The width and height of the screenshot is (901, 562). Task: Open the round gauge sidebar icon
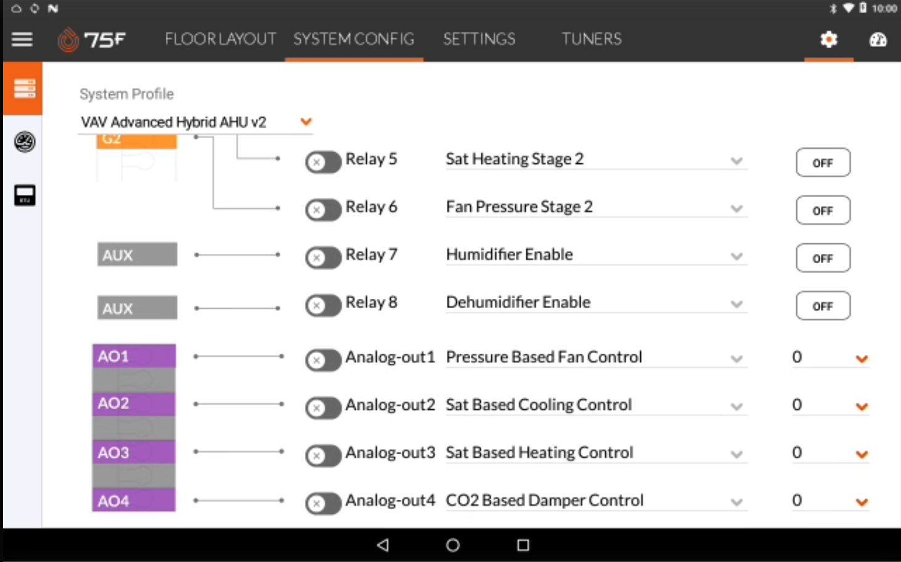tap(25, 142)
